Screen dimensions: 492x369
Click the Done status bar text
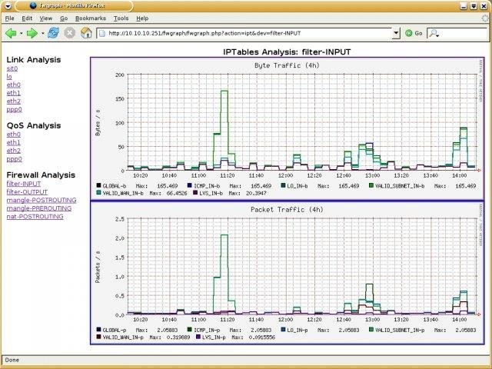point(12,360)
